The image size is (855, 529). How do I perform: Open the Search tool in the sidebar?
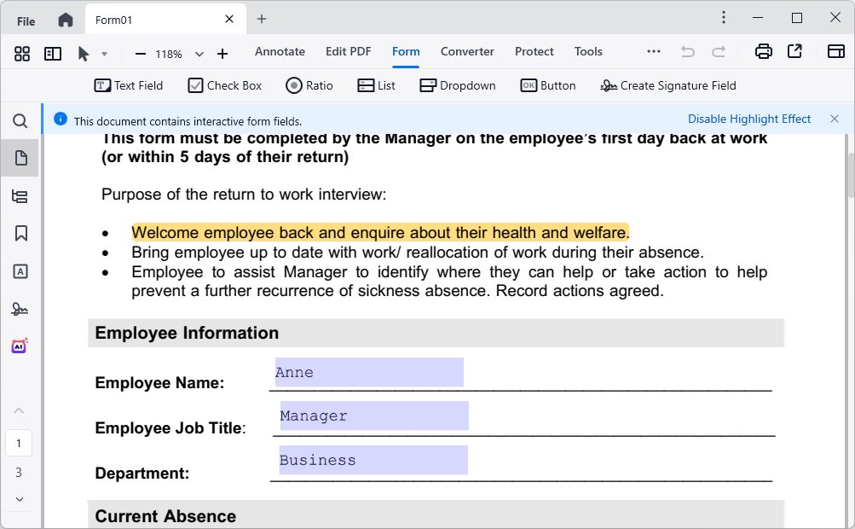(x=20, y=121)
